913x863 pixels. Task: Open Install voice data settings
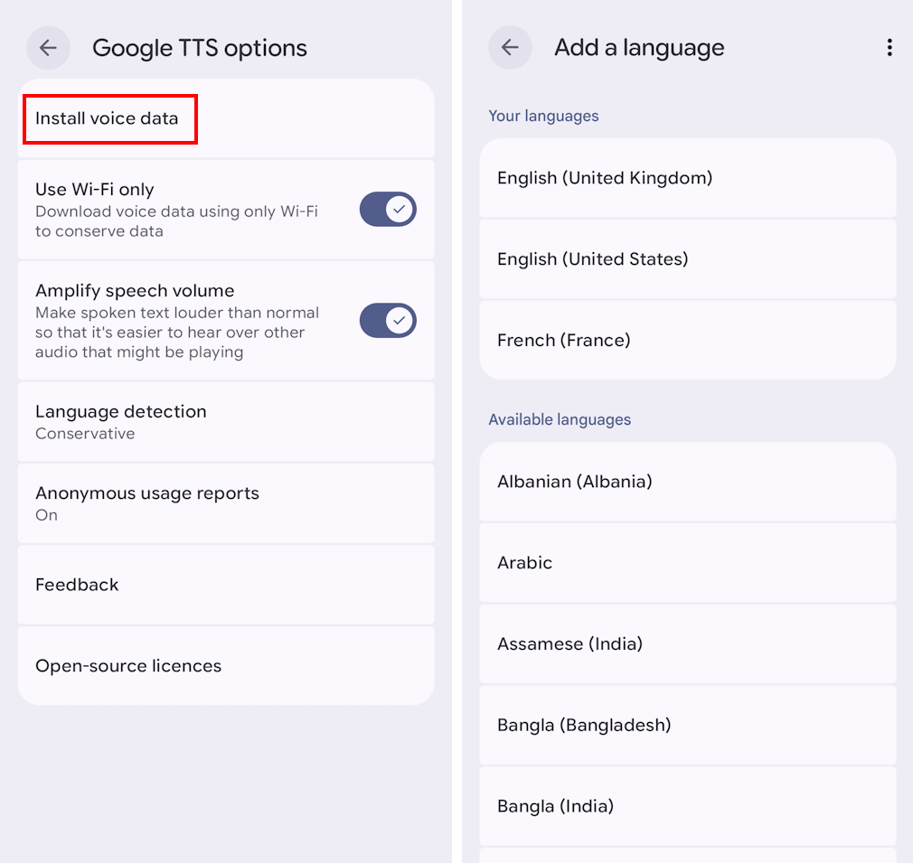(108, 118)
